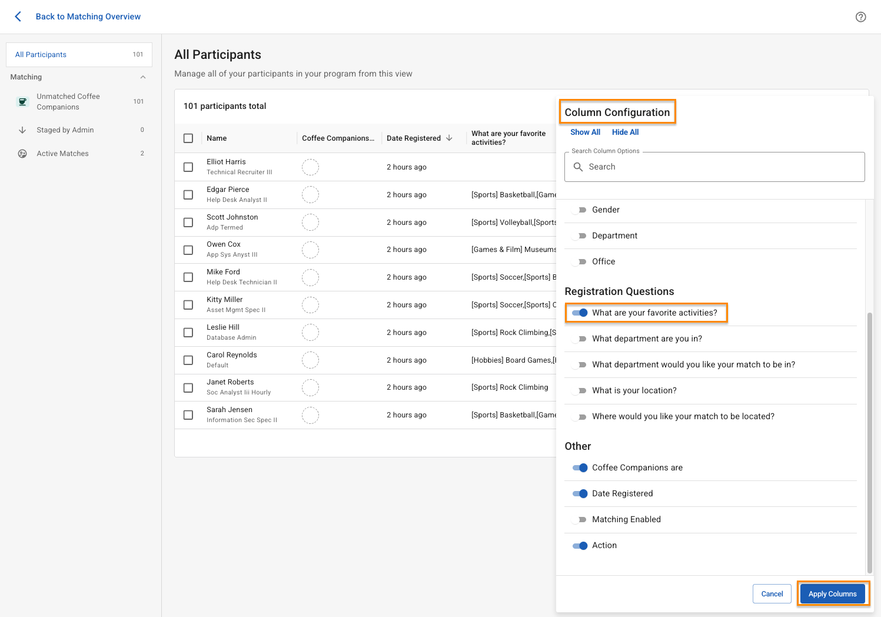The width and height of the screenshot is (881, 617).
Task: Open the All Participants tab
Action: coord(79,55)
